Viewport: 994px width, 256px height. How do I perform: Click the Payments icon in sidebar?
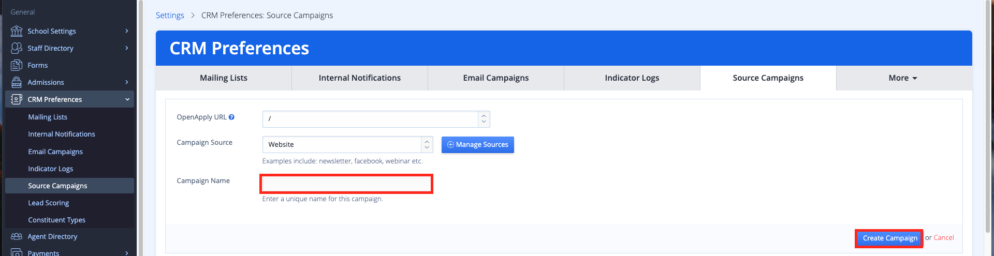click(17, 252)
